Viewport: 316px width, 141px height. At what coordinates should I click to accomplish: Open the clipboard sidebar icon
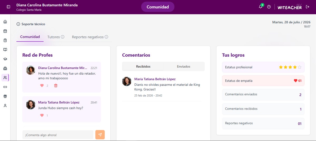pyautogui.click(x=5, y=40)
